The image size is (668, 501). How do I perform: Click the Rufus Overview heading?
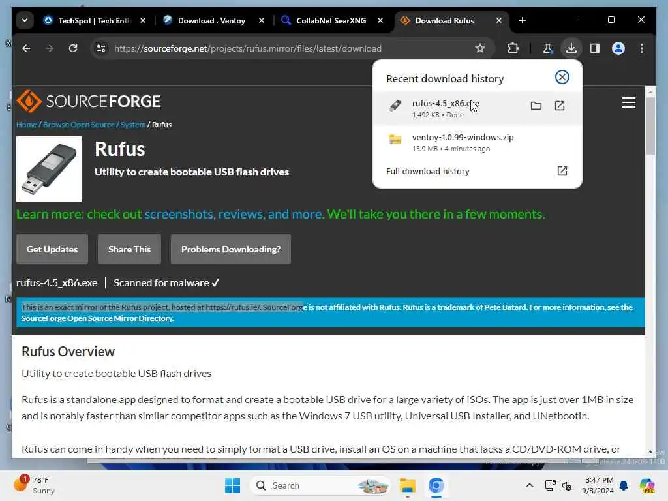click(68, 352)
